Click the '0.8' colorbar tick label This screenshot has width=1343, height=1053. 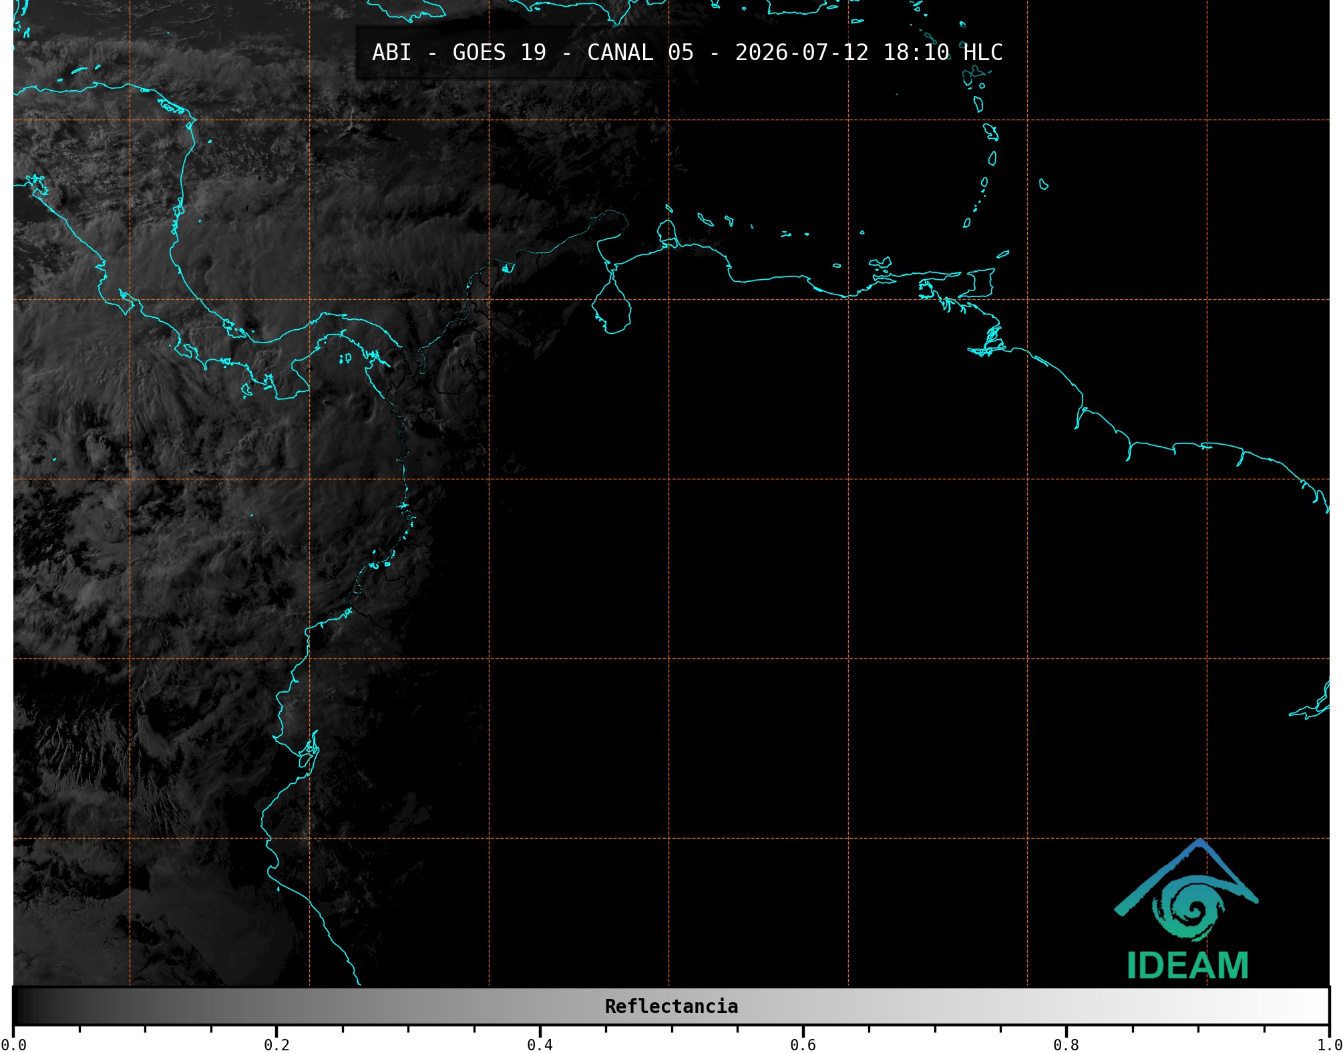[x=1066, y=1045]
